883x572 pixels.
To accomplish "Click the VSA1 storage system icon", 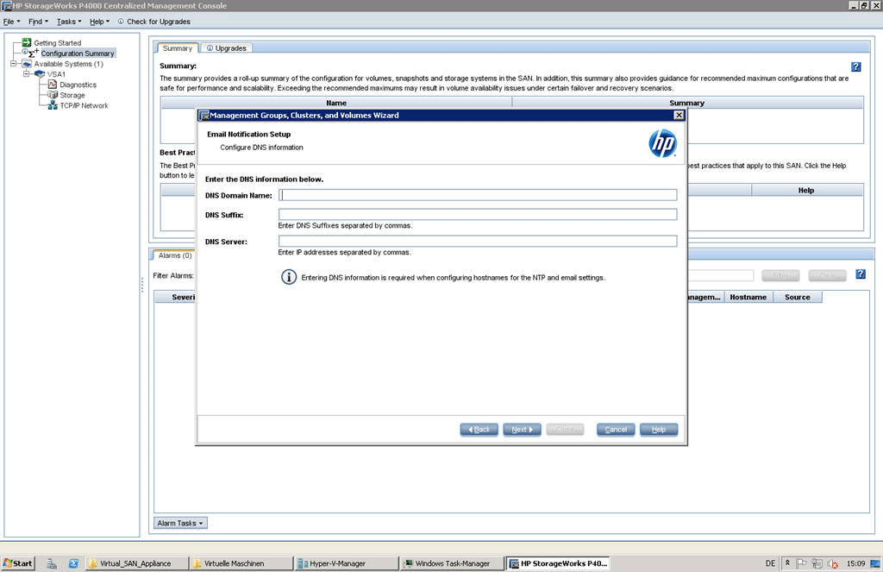I will point(40,74).
